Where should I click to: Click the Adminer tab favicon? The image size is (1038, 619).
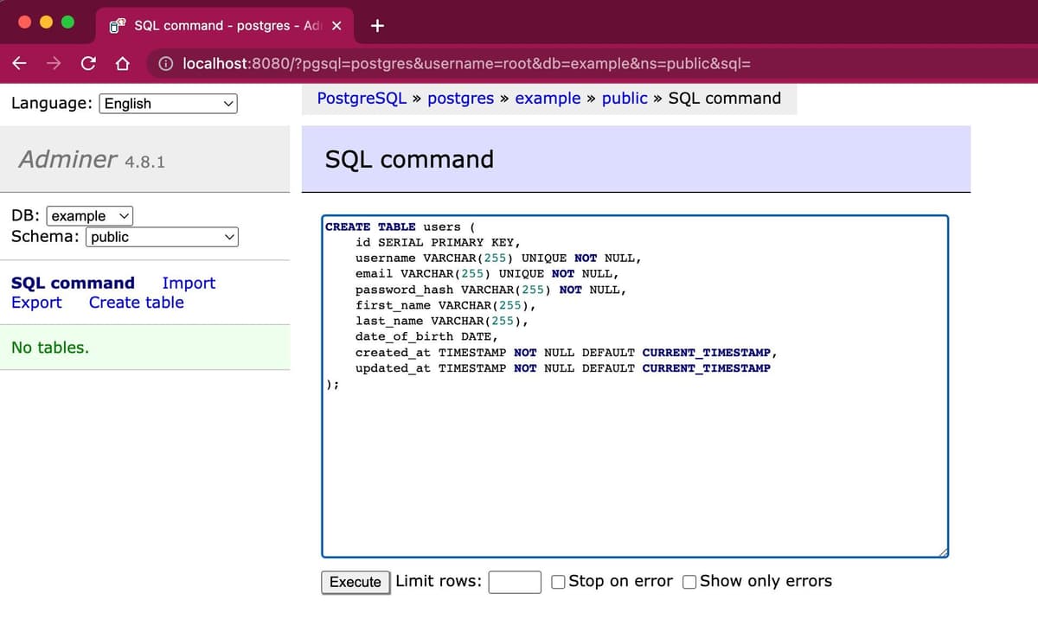pyautogui.click(x=119, y=25)
